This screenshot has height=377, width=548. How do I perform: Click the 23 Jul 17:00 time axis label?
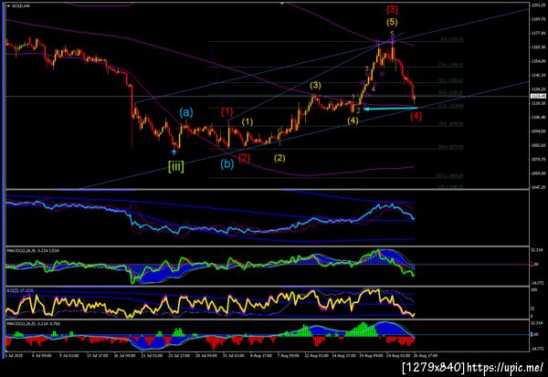point(180,355)
